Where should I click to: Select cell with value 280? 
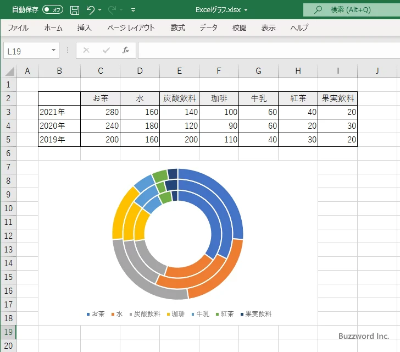(x=100, y=112)
